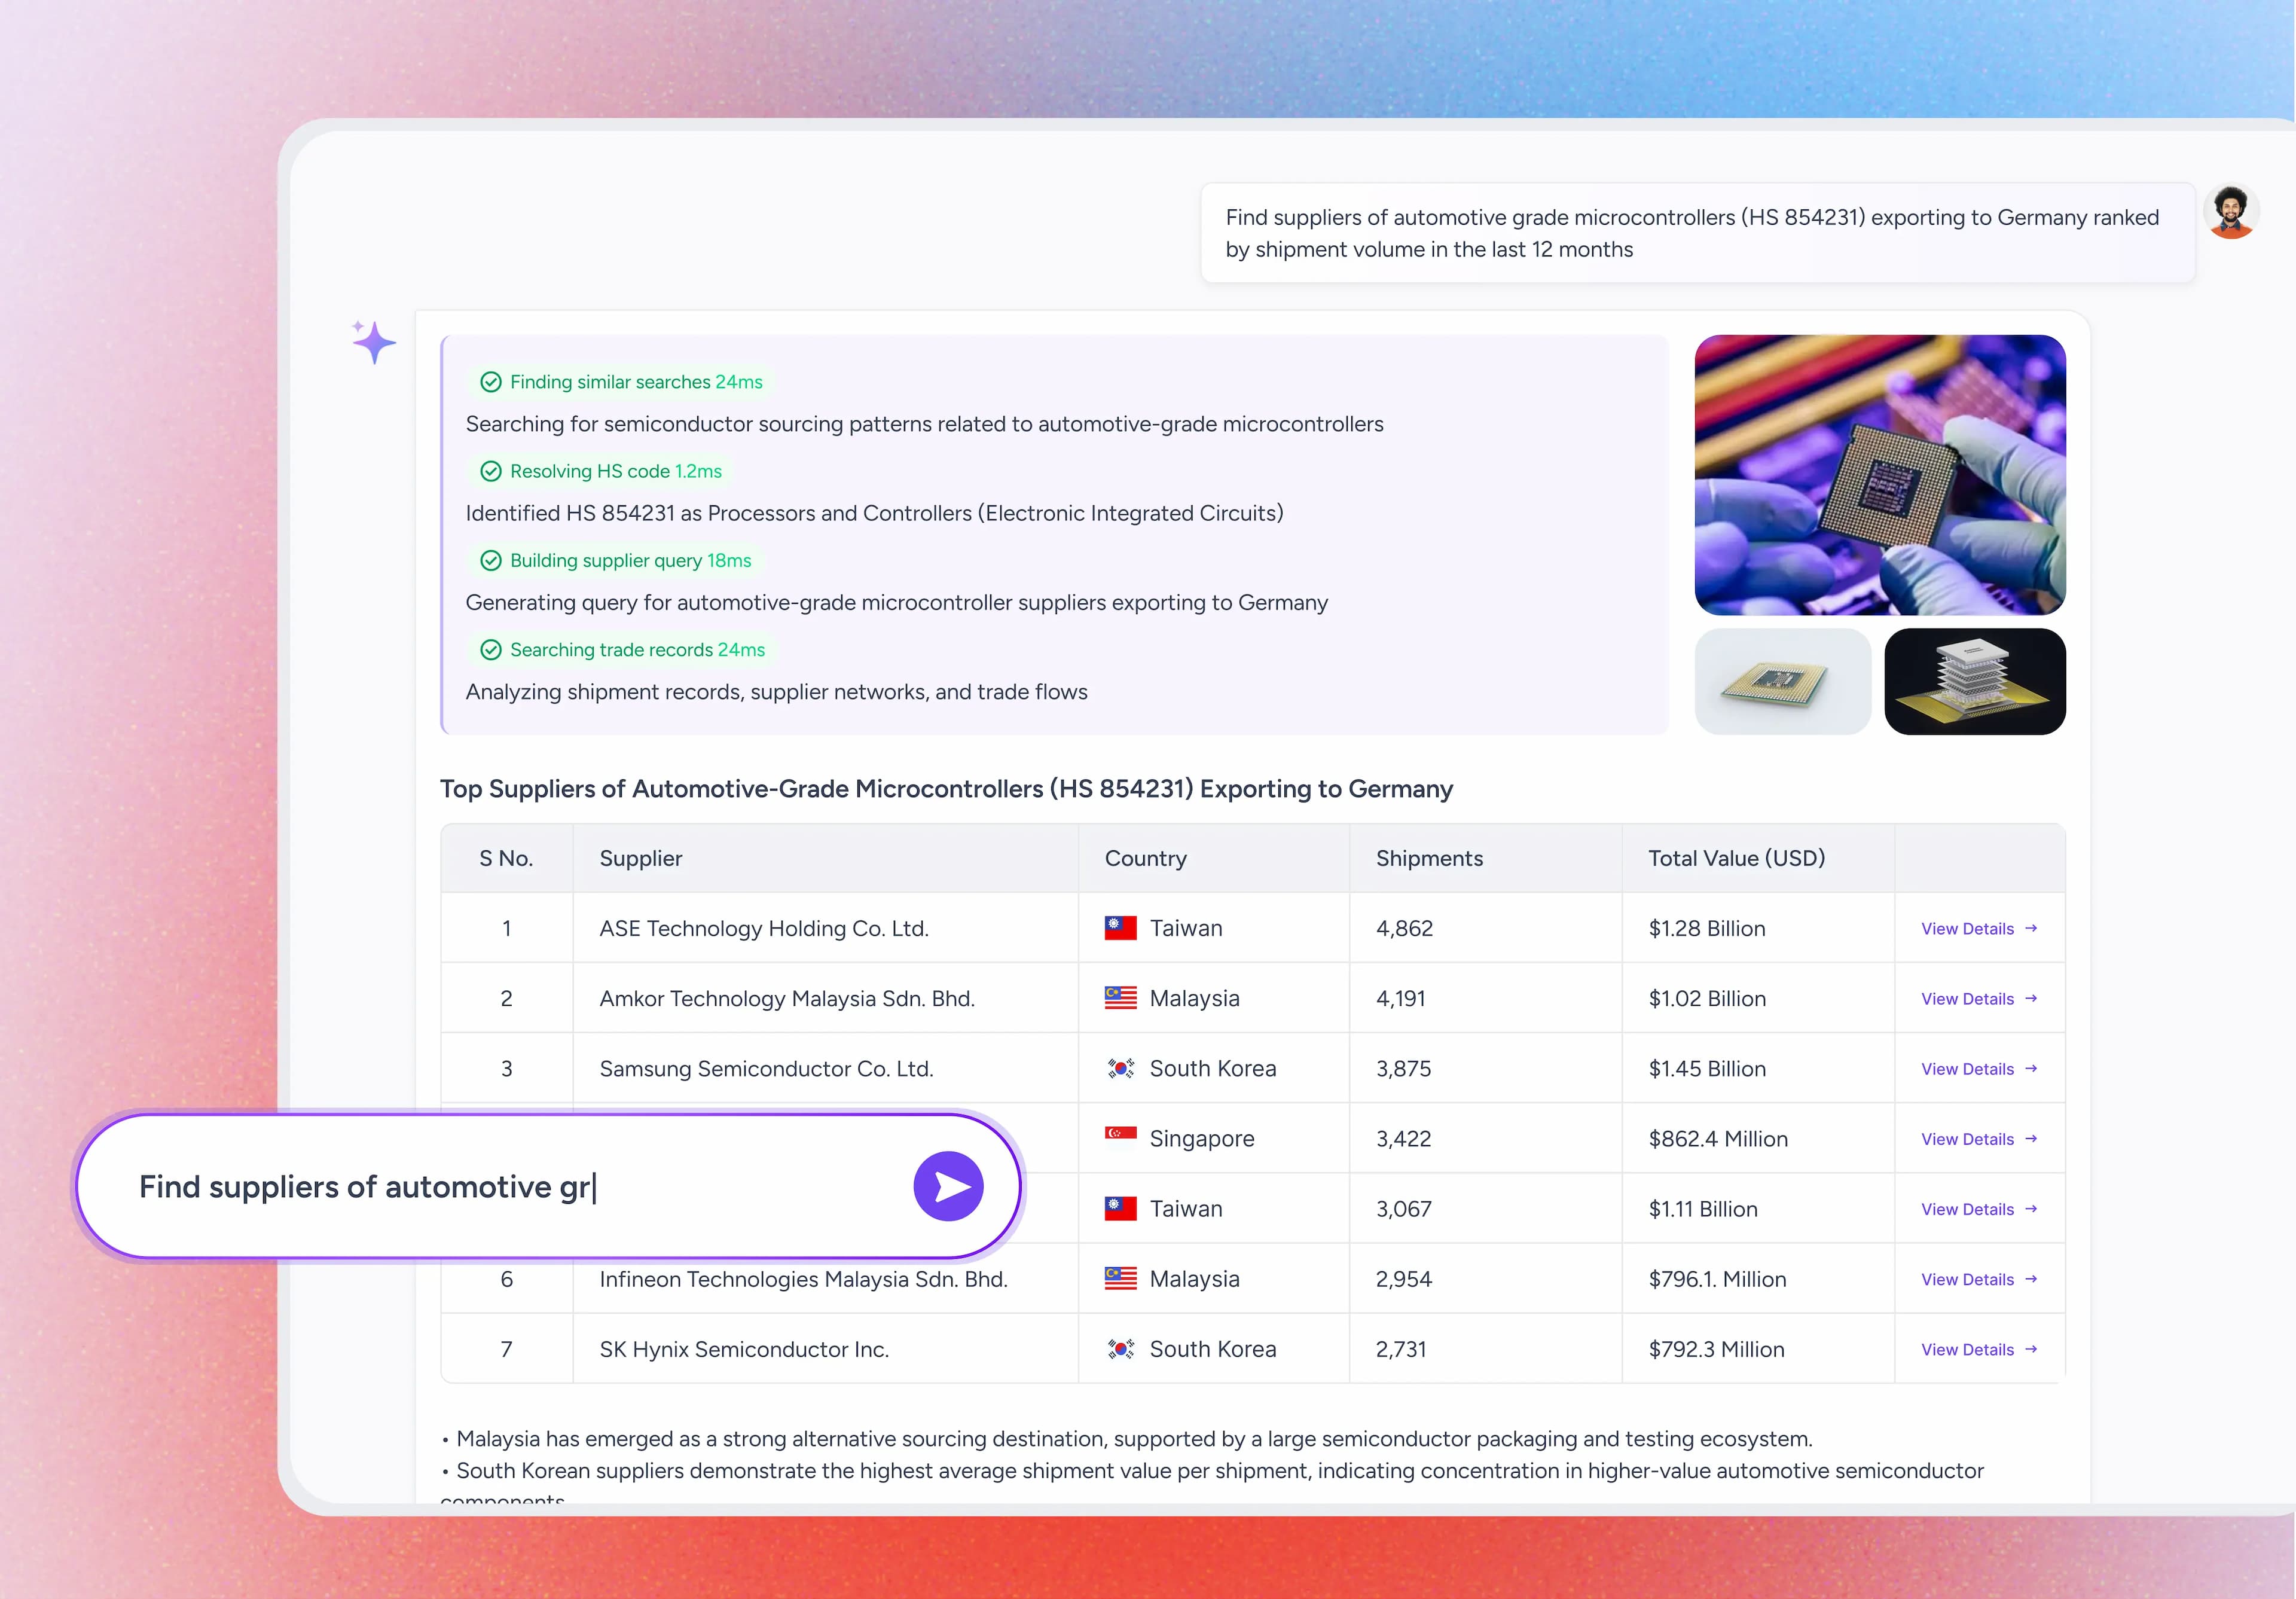Click check icon beside Finding similar searches

[491, 382]
